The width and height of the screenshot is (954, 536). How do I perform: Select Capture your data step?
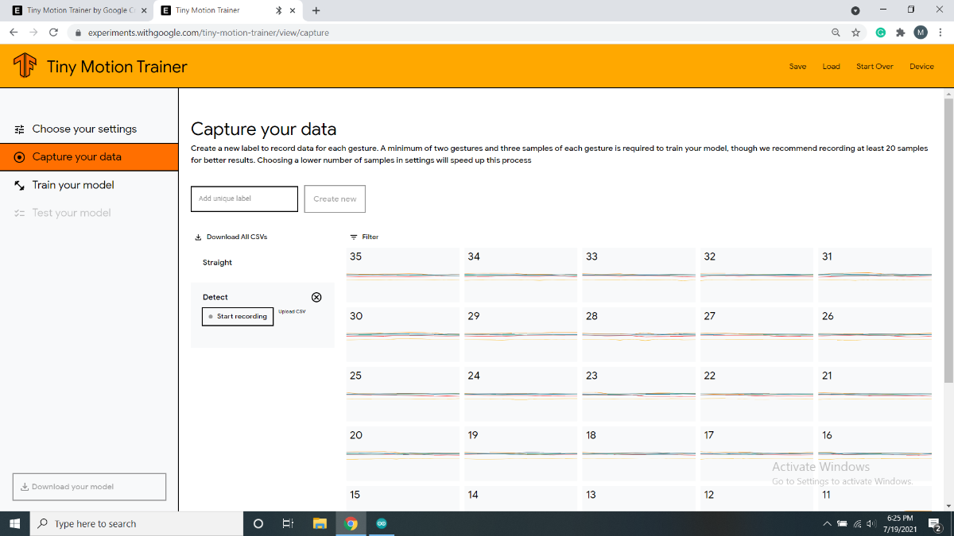(89, 156)
